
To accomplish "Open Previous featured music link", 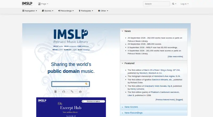I will tap(165, 100).
